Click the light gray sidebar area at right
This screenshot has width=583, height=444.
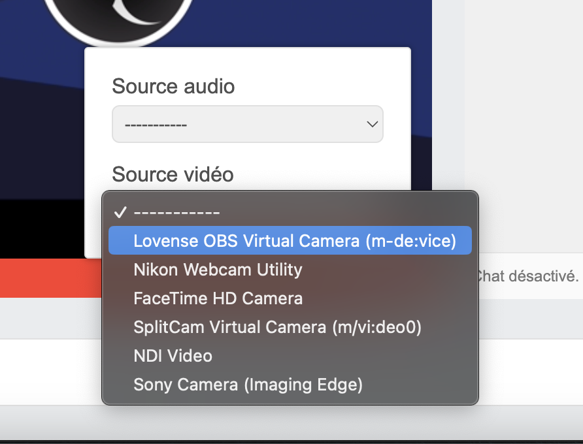pos(523,131)
